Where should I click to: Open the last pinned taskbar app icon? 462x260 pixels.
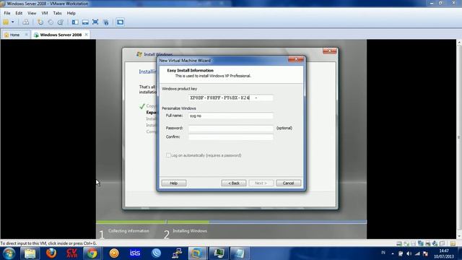239,253
